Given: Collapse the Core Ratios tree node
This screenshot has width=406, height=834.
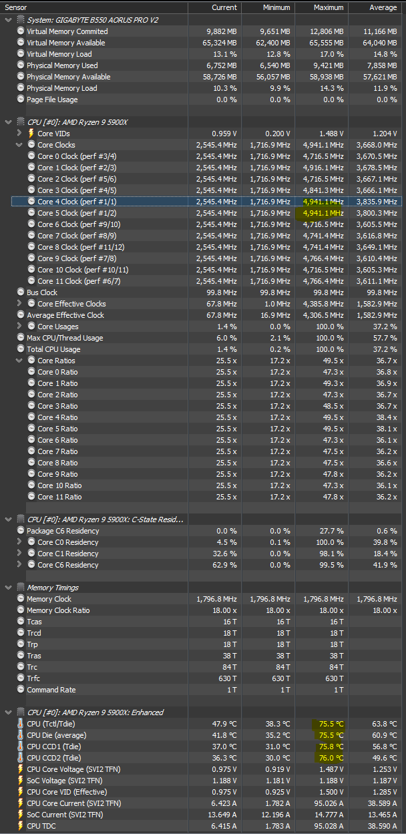Looking at the screenshot, I should [19, 361].
